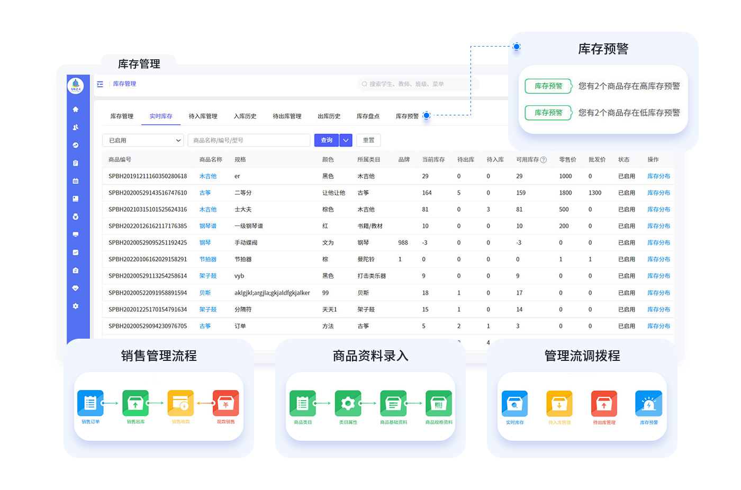This screenshot has height=490, width=741.
Task: Open the blue 实时库存 icon
Action: pyautogui.click(x=514, y=404)
